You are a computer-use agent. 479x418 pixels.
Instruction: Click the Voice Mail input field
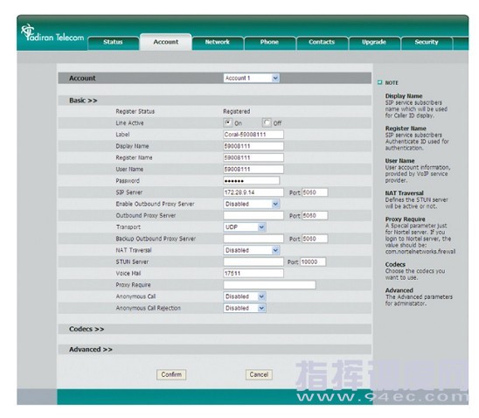pyautogui.click(x=253, y=273)
